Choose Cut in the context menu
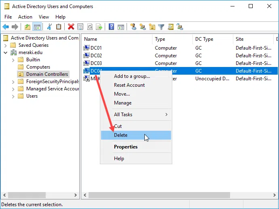Viewport: 279px width, 209px height. (136, 126)
